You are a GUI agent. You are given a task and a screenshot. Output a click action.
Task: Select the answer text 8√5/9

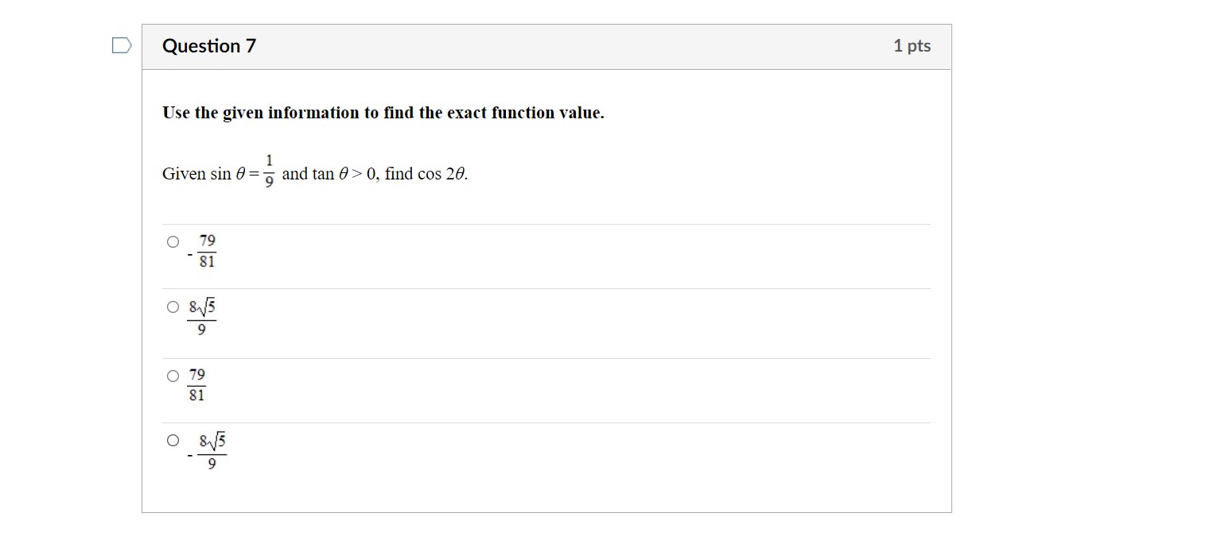click(x=201, y=316)
